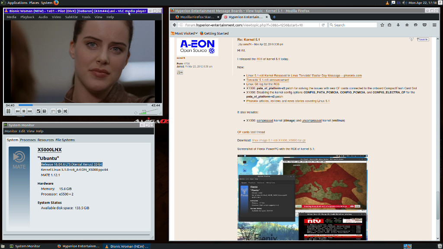Open VLC Subtitle menu
The image size is (443, 249).
click(71, 17)
